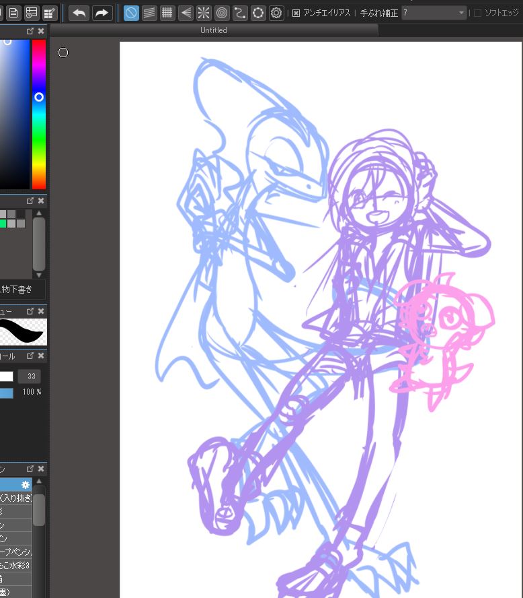Screen dimensions: 523x598
Task: Click the brush size slider bar
Action: 7,376
